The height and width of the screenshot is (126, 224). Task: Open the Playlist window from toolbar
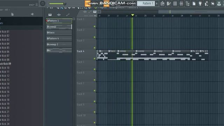point(162,3)
